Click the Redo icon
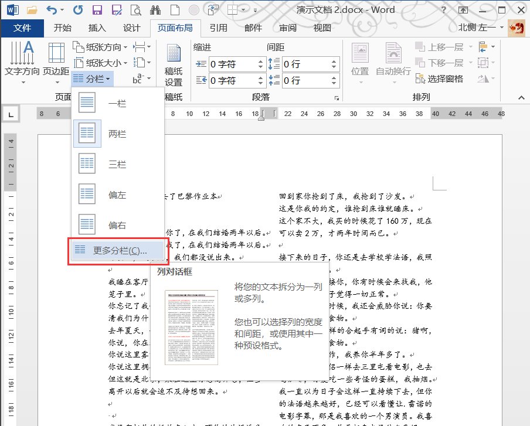The height and width of the screenshot is (426, 530). [77, 9]
